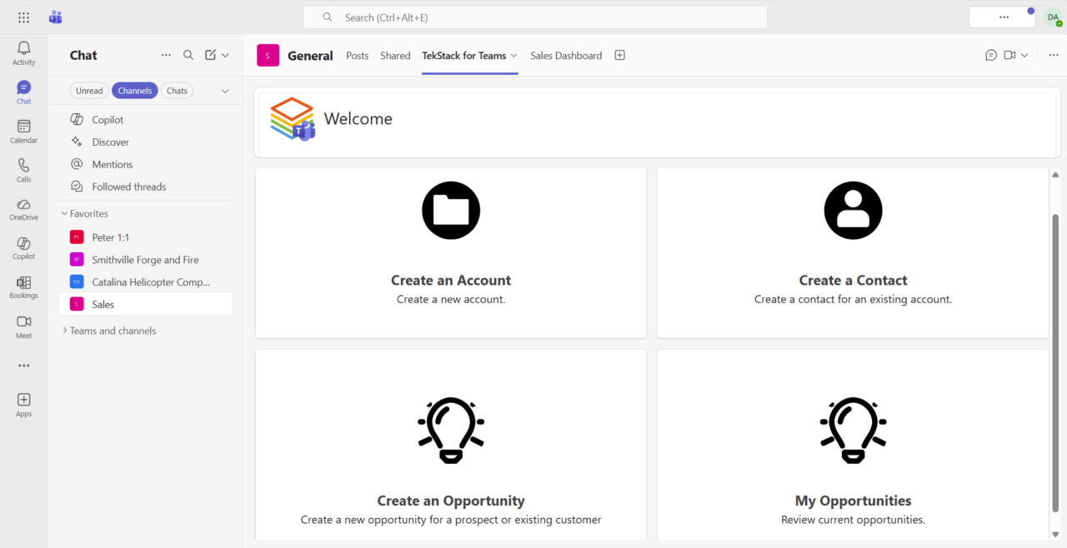Screen dimensions: 1067x548
Task: Expand Teams and channels section
Action: click(65, 331)
